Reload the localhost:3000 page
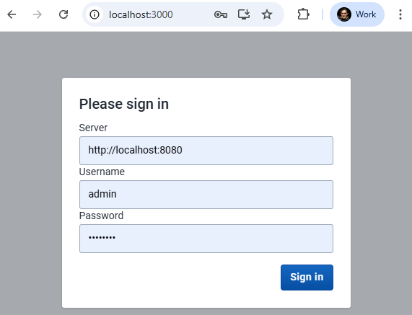This screenshot has height=315, width=412. (63, 14)
